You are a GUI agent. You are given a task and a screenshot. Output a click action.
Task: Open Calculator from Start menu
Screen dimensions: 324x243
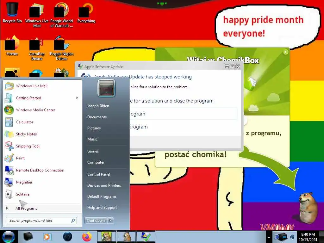pos(42,122)
